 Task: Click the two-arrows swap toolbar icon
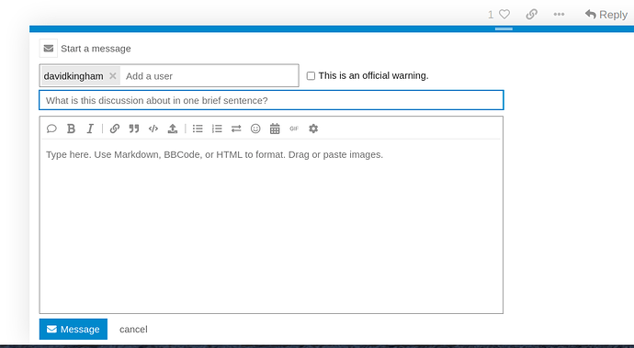(x=236, y=129)
